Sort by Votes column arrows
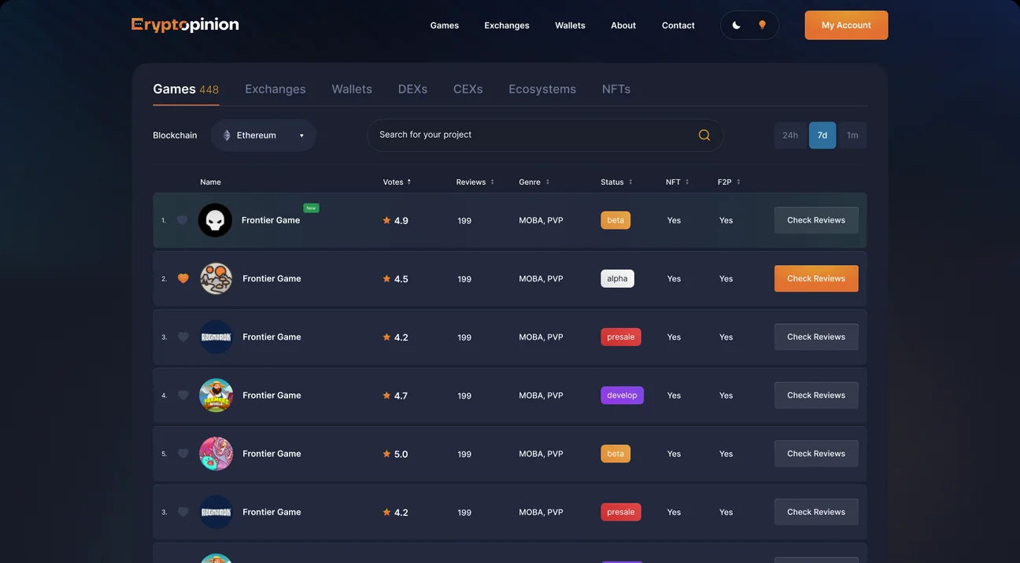1020x563 pixels. click(x=409, y=182)
